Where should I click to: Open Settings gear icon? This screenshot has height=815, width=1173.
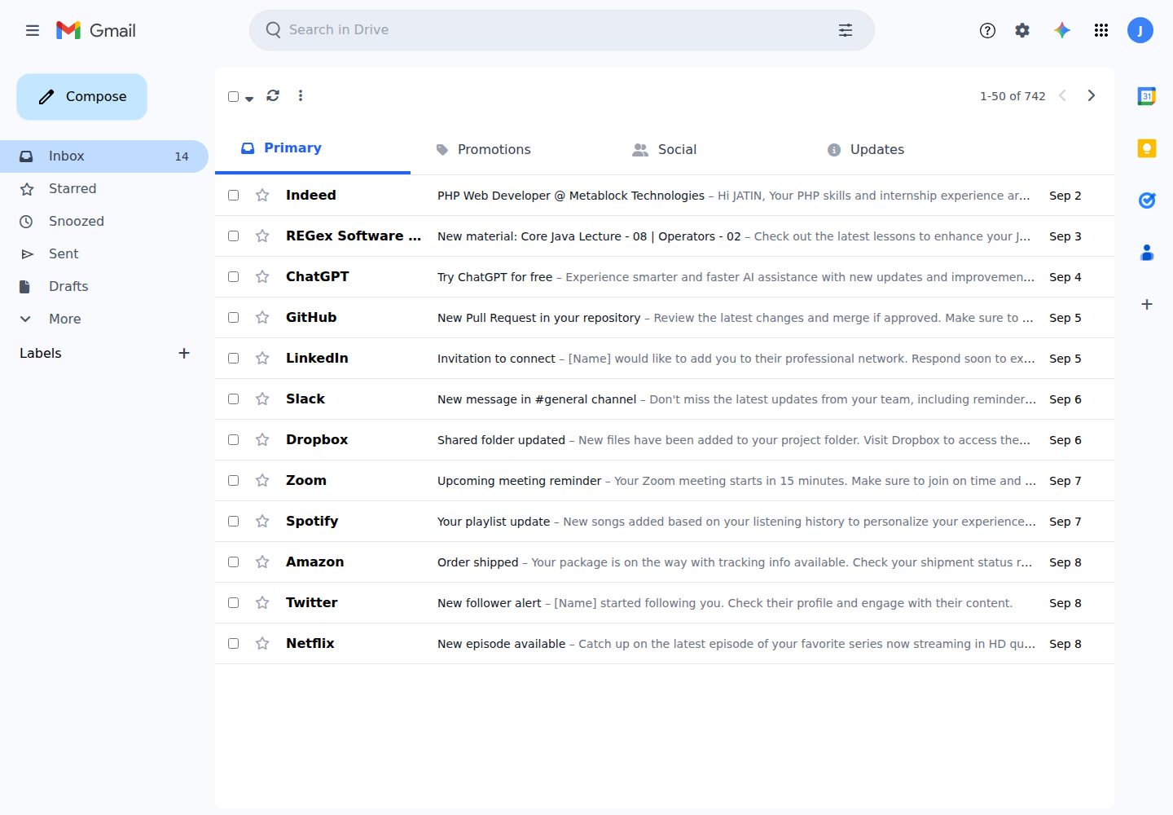click(1022, 30)
